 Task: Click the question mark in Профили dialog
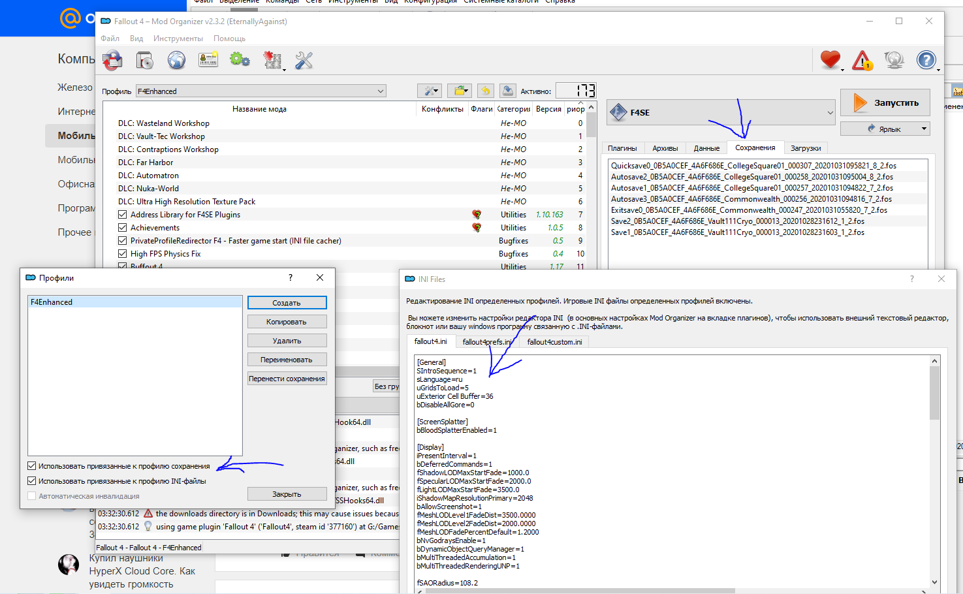click(291, 277)
